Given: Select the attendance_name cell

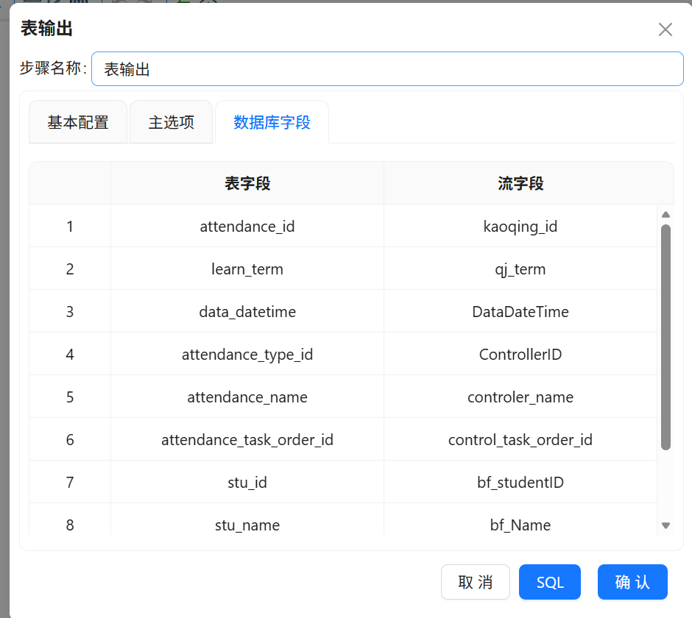Looking at the screenshot, I should coord(247,397).
